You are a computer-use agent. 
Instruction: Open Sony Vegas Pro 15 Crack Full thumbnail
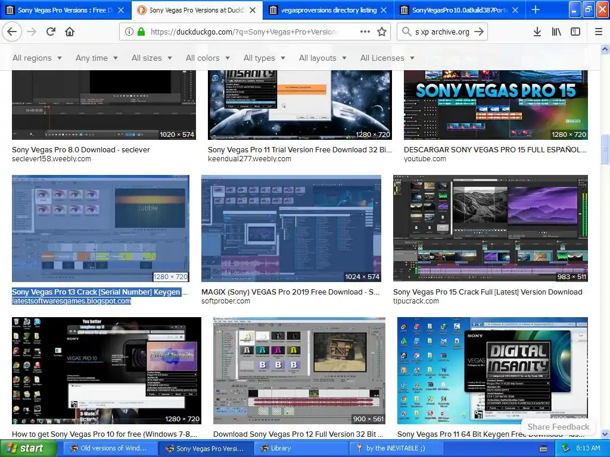coord(491,228)
